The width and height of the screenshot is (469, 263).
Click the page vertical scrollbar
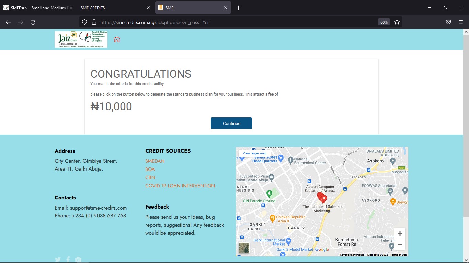(x=466, y=125)
